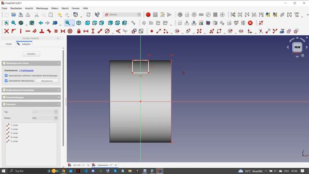Screen dimensions: 309x174
Task: Click the navigation cube FRONT face
Action: 297,47
